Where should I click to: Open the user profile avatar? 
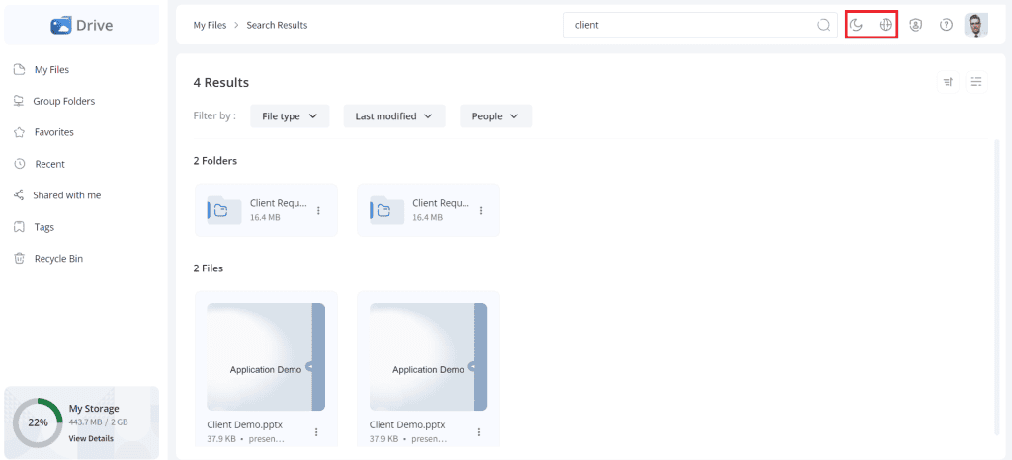tap(975, 25)
